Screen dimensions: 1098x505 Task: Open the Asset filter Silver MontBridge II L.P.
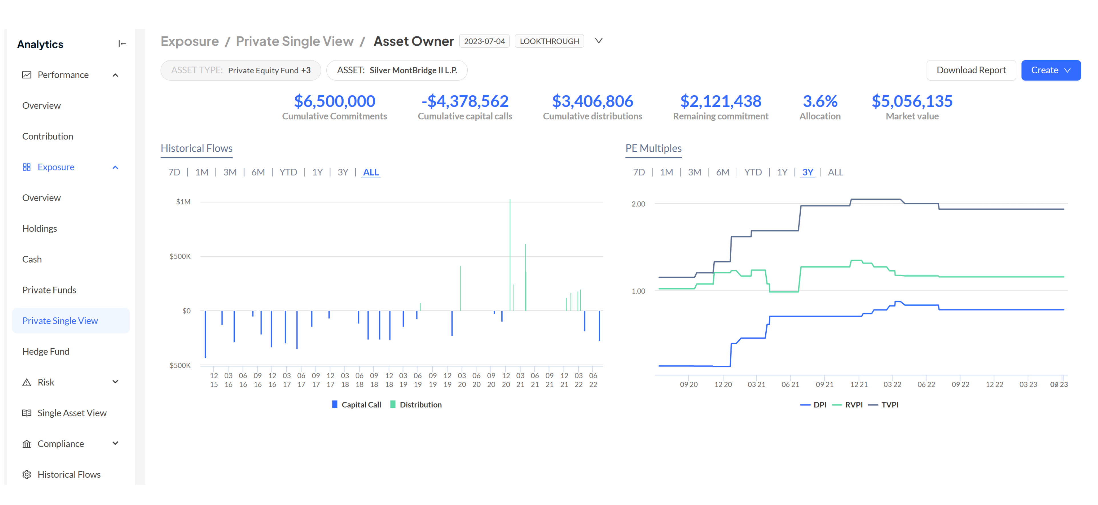point(397,71)
